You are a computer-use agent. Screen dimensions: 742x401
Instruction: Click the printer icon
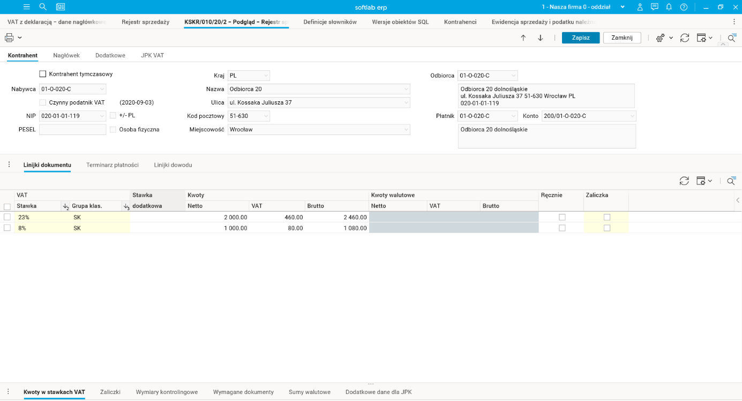[x=9, y=38]
